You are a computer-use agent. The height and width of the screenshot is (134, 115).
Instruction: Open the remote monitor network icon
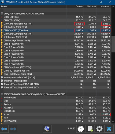pyautogui.click(x=47, y=129)
